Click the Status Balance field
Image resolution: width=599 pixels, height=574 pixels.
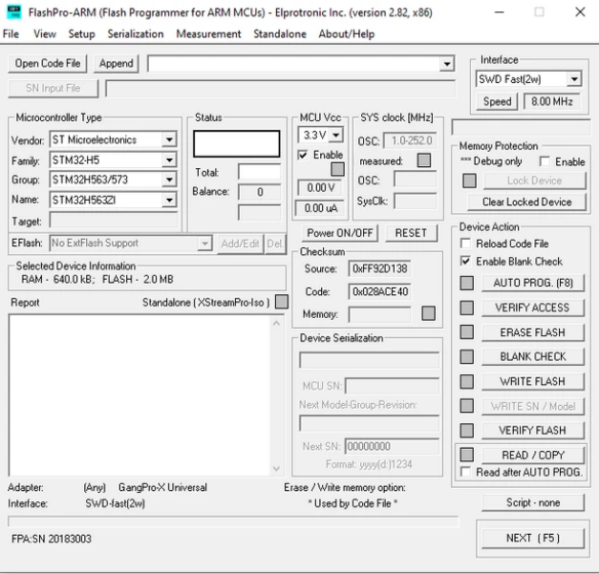tap(260, 192)
